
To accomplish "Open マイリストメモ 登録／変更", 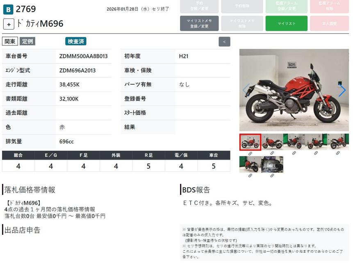I will [199, 23].
